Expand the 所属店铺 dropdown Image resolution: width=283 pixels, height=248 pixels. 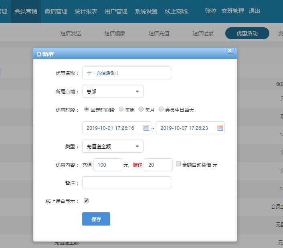tap(113, 91)
